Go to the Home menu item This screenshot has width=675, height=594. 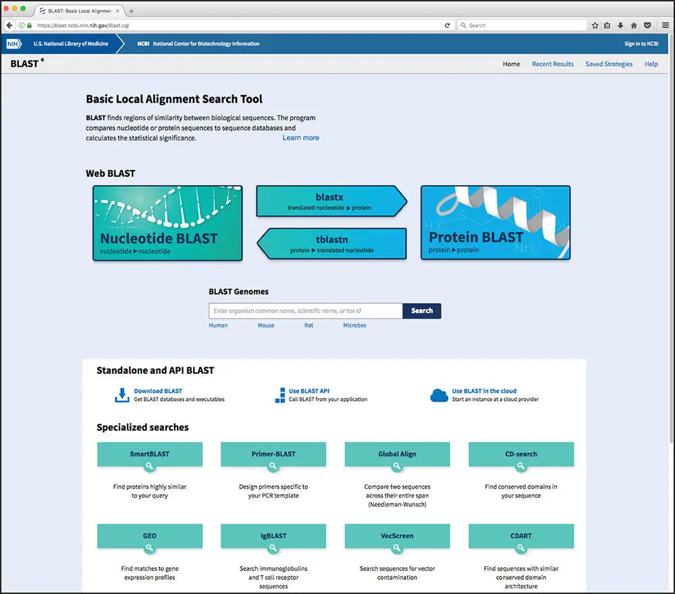511,63
